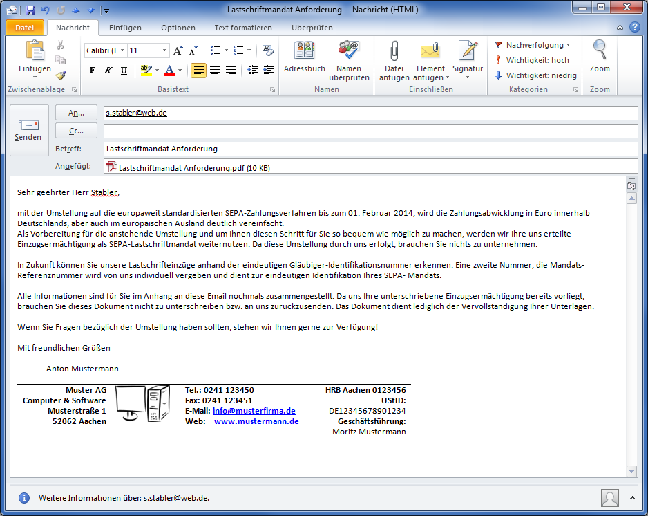The height and width of the screenshot is (516, 648).
Task: Open Outlook help with the question mark
Action: (635, 27)
